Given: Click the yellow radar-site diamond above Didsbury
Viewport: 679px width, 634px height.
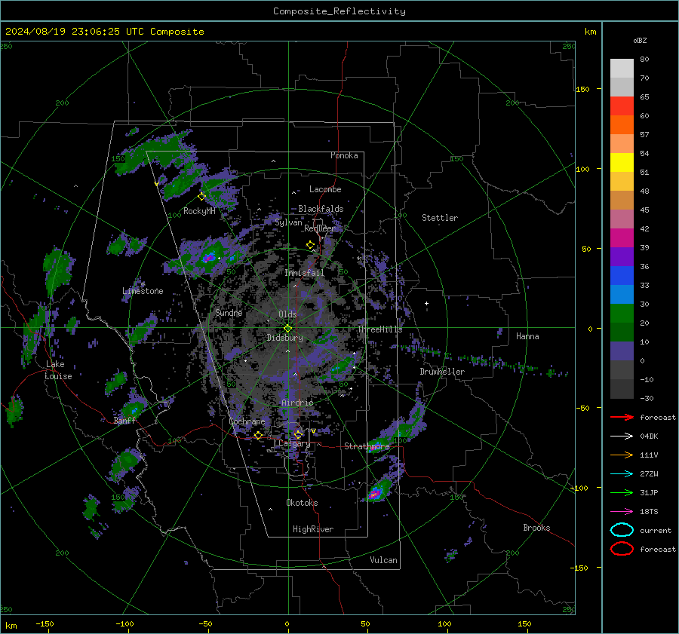Looking at the screenshot, I should 287,329.
